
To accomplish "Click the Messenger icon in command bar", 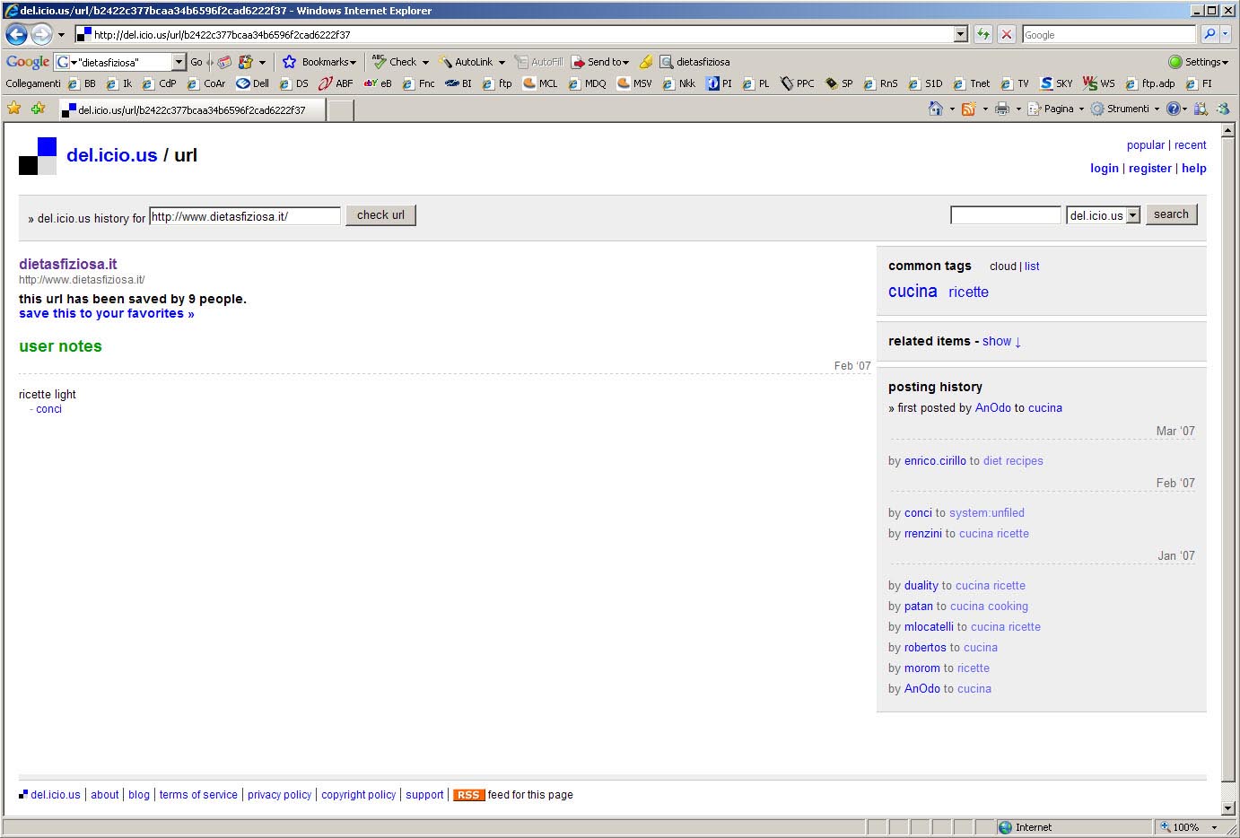I will click(x=1223, y=109).
